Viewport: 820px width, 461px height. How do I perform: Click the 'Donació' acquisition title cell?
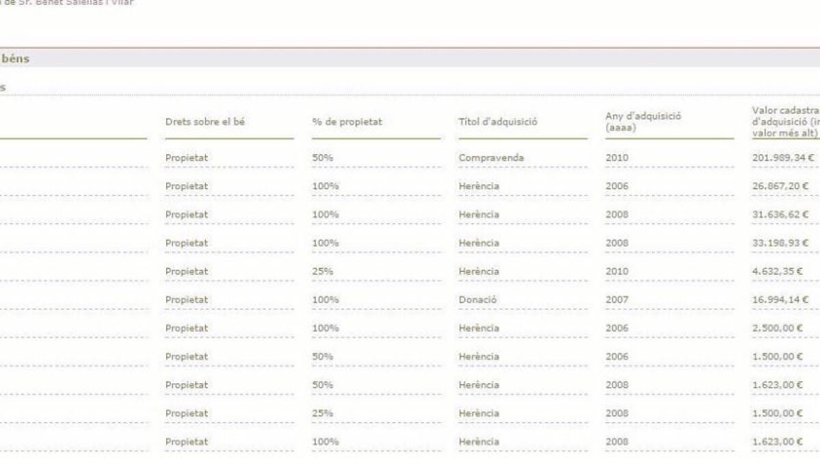477,299
